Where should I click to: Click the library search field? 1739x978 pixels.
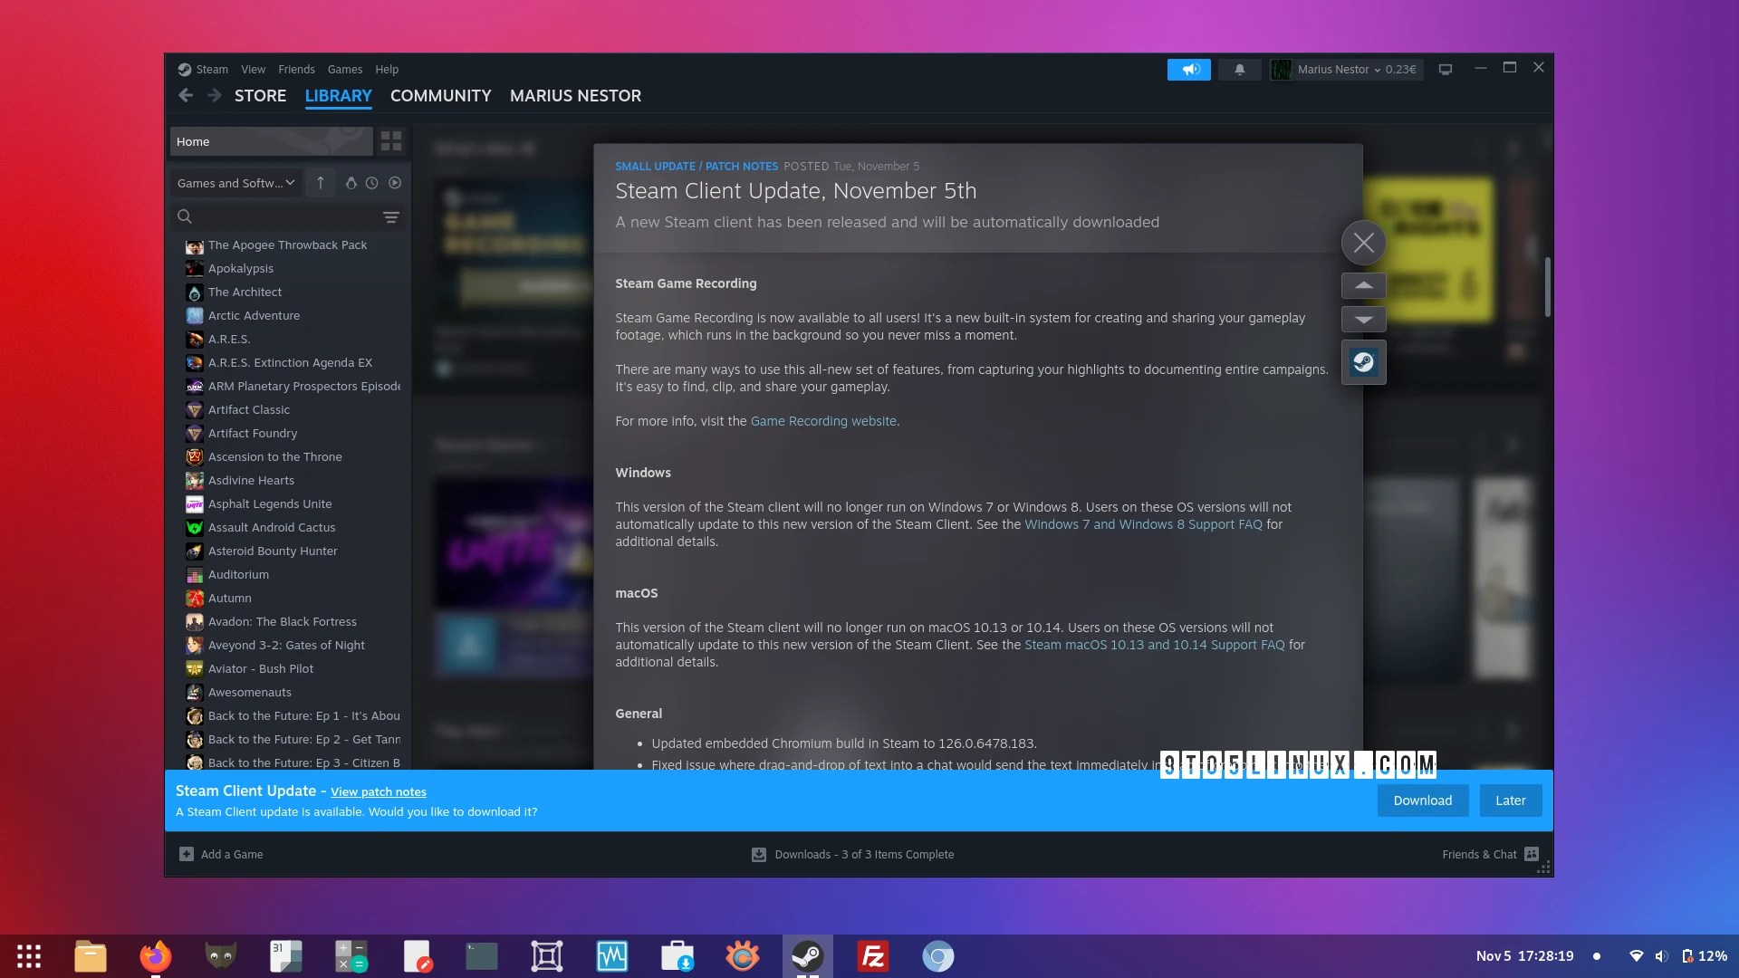pos(281,217)
